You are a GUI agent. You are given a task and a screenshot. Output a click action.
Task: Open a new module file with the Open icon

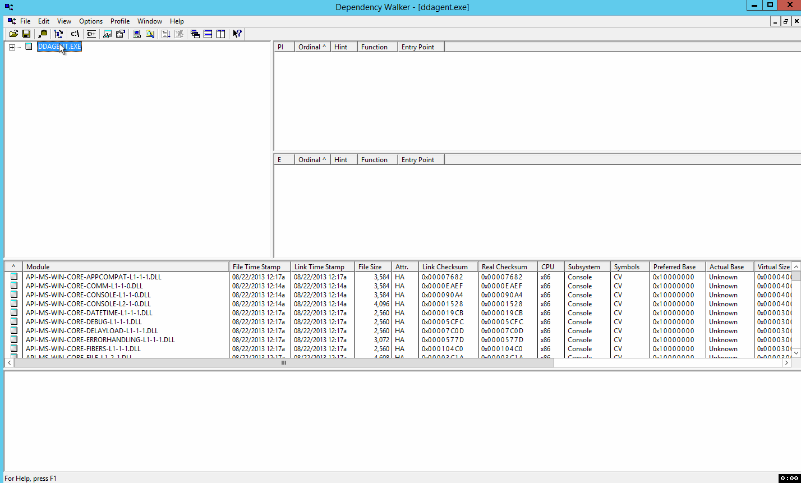coord(13,34)
